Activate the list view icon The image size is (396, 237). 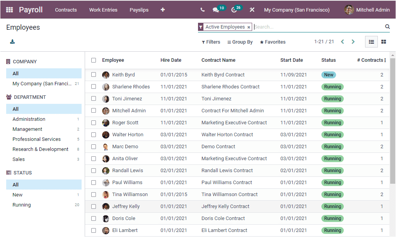[371, 41]
